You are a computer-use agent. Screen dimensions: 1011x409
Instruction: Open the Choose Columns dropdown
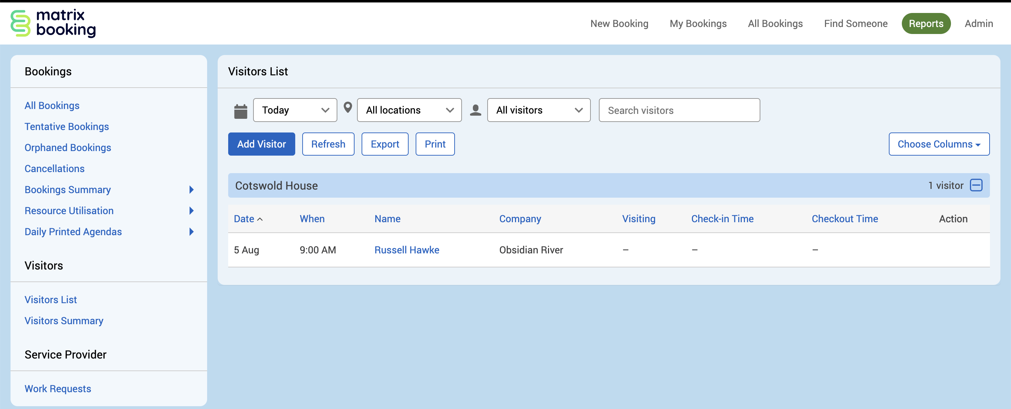pos(938,144)
